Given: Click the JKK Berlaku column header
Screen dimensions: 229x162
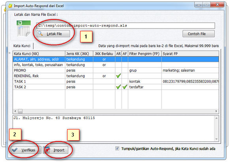Looking at the screenshot, I should click(x=104, y=54).
